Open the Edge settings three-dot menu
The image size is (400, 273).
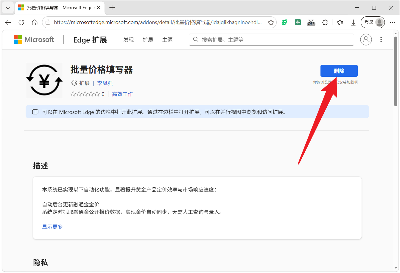(x=392, y=22)
